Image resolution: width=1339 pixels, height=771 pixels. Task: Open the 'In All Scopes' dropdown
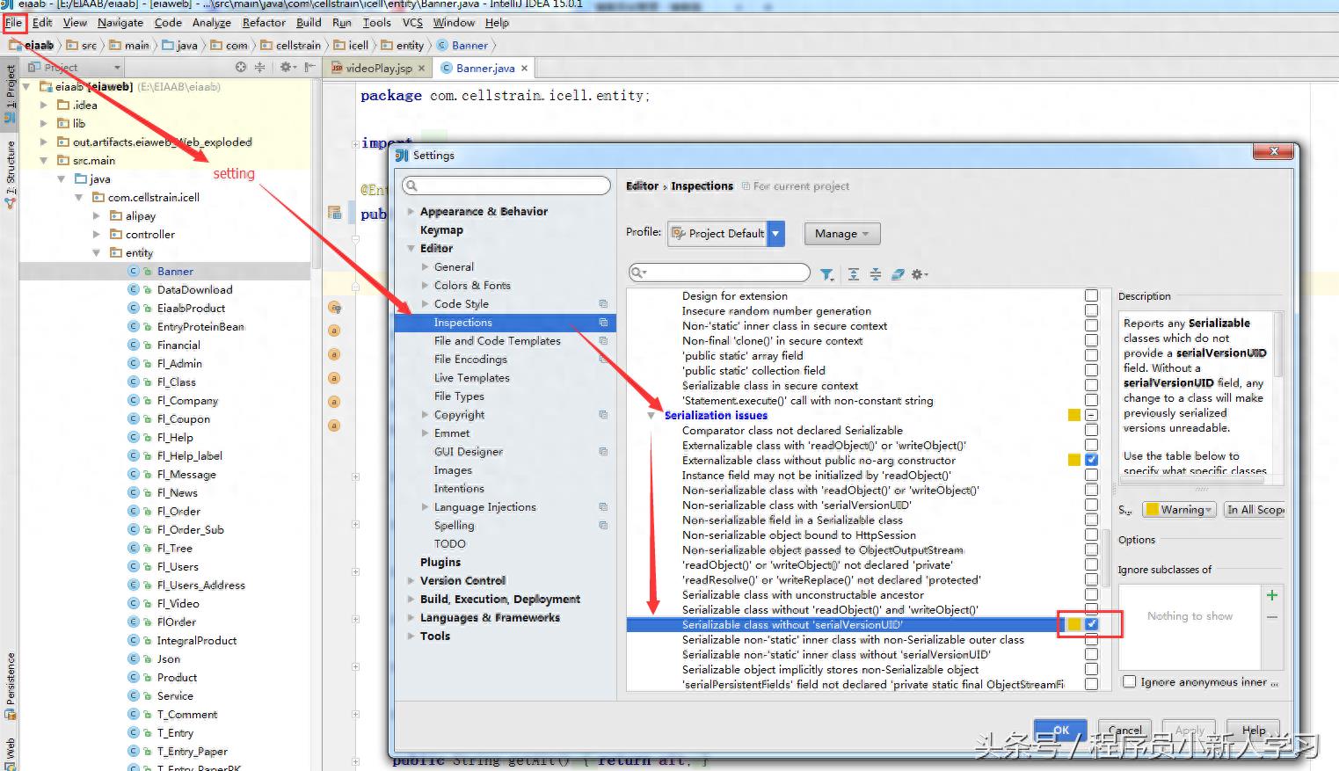1255,509
